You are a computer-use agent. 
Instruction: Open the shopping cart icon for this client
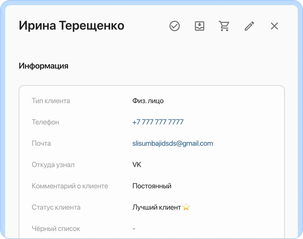point(224,26)
